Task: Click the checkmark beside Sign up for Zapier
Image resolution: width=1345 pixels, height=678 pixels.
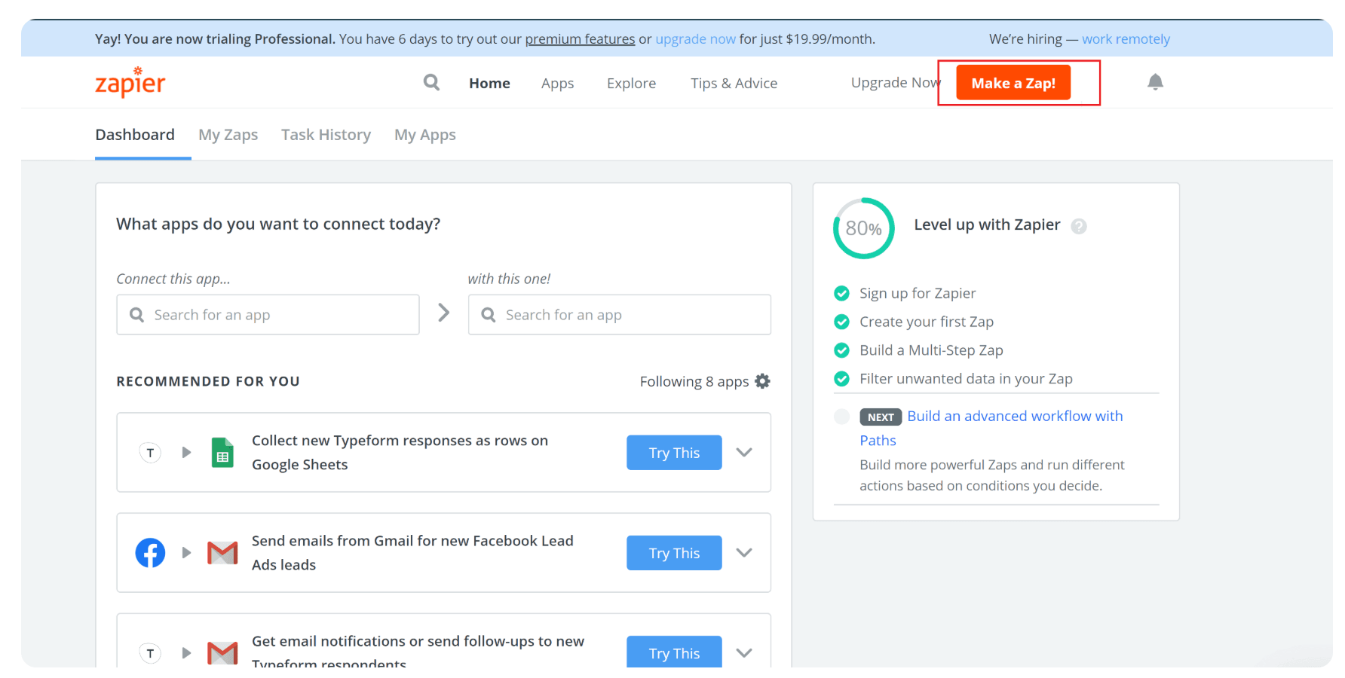Action: (842, 293)
